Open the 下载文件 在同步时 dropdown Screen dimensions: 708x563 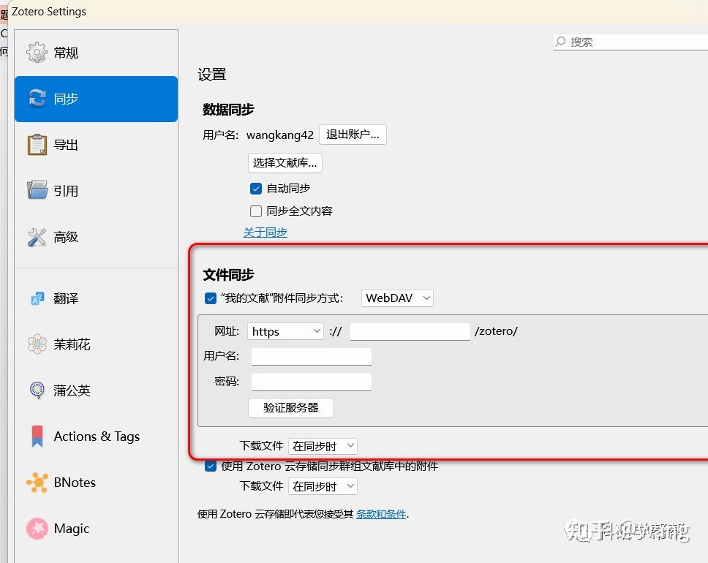pos(323,446)
